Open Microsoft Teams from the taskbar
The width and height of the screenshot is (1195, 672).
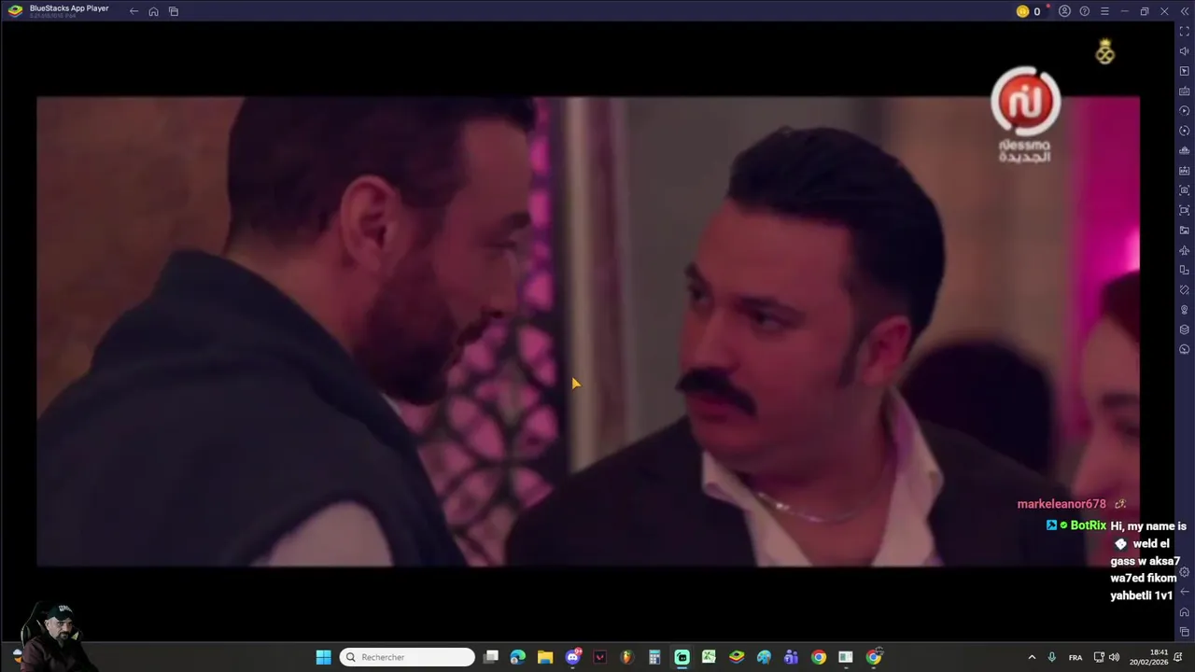[791, 657]
